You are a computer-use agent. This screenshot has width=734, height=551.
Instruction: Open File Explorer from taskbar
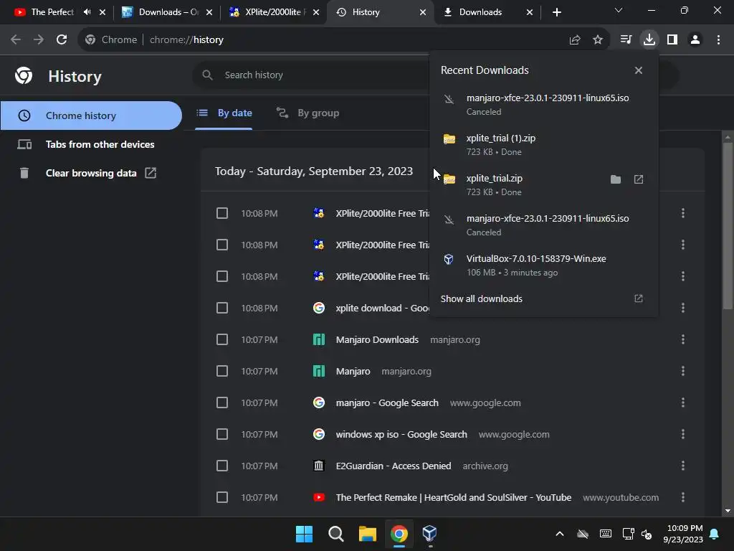(x=368, y=534)
